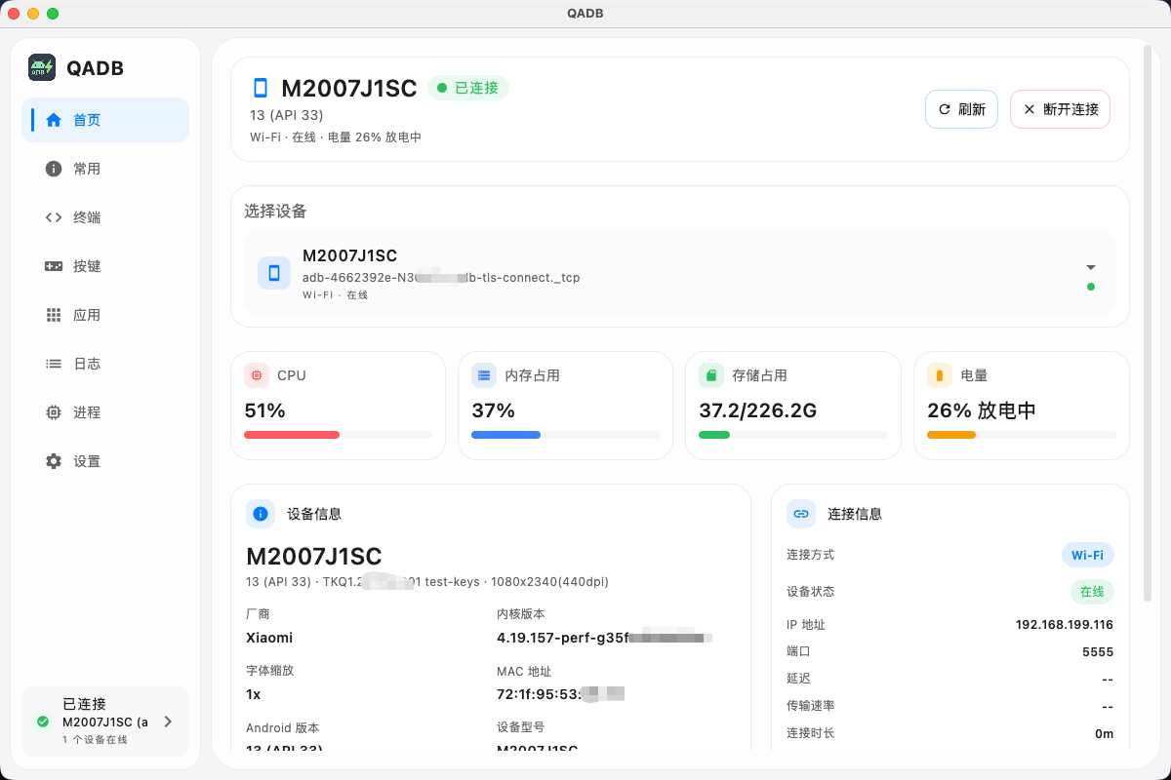Click the 连接信息 link icon
This screenshot has width=1171, height=780.
[801, 514]
